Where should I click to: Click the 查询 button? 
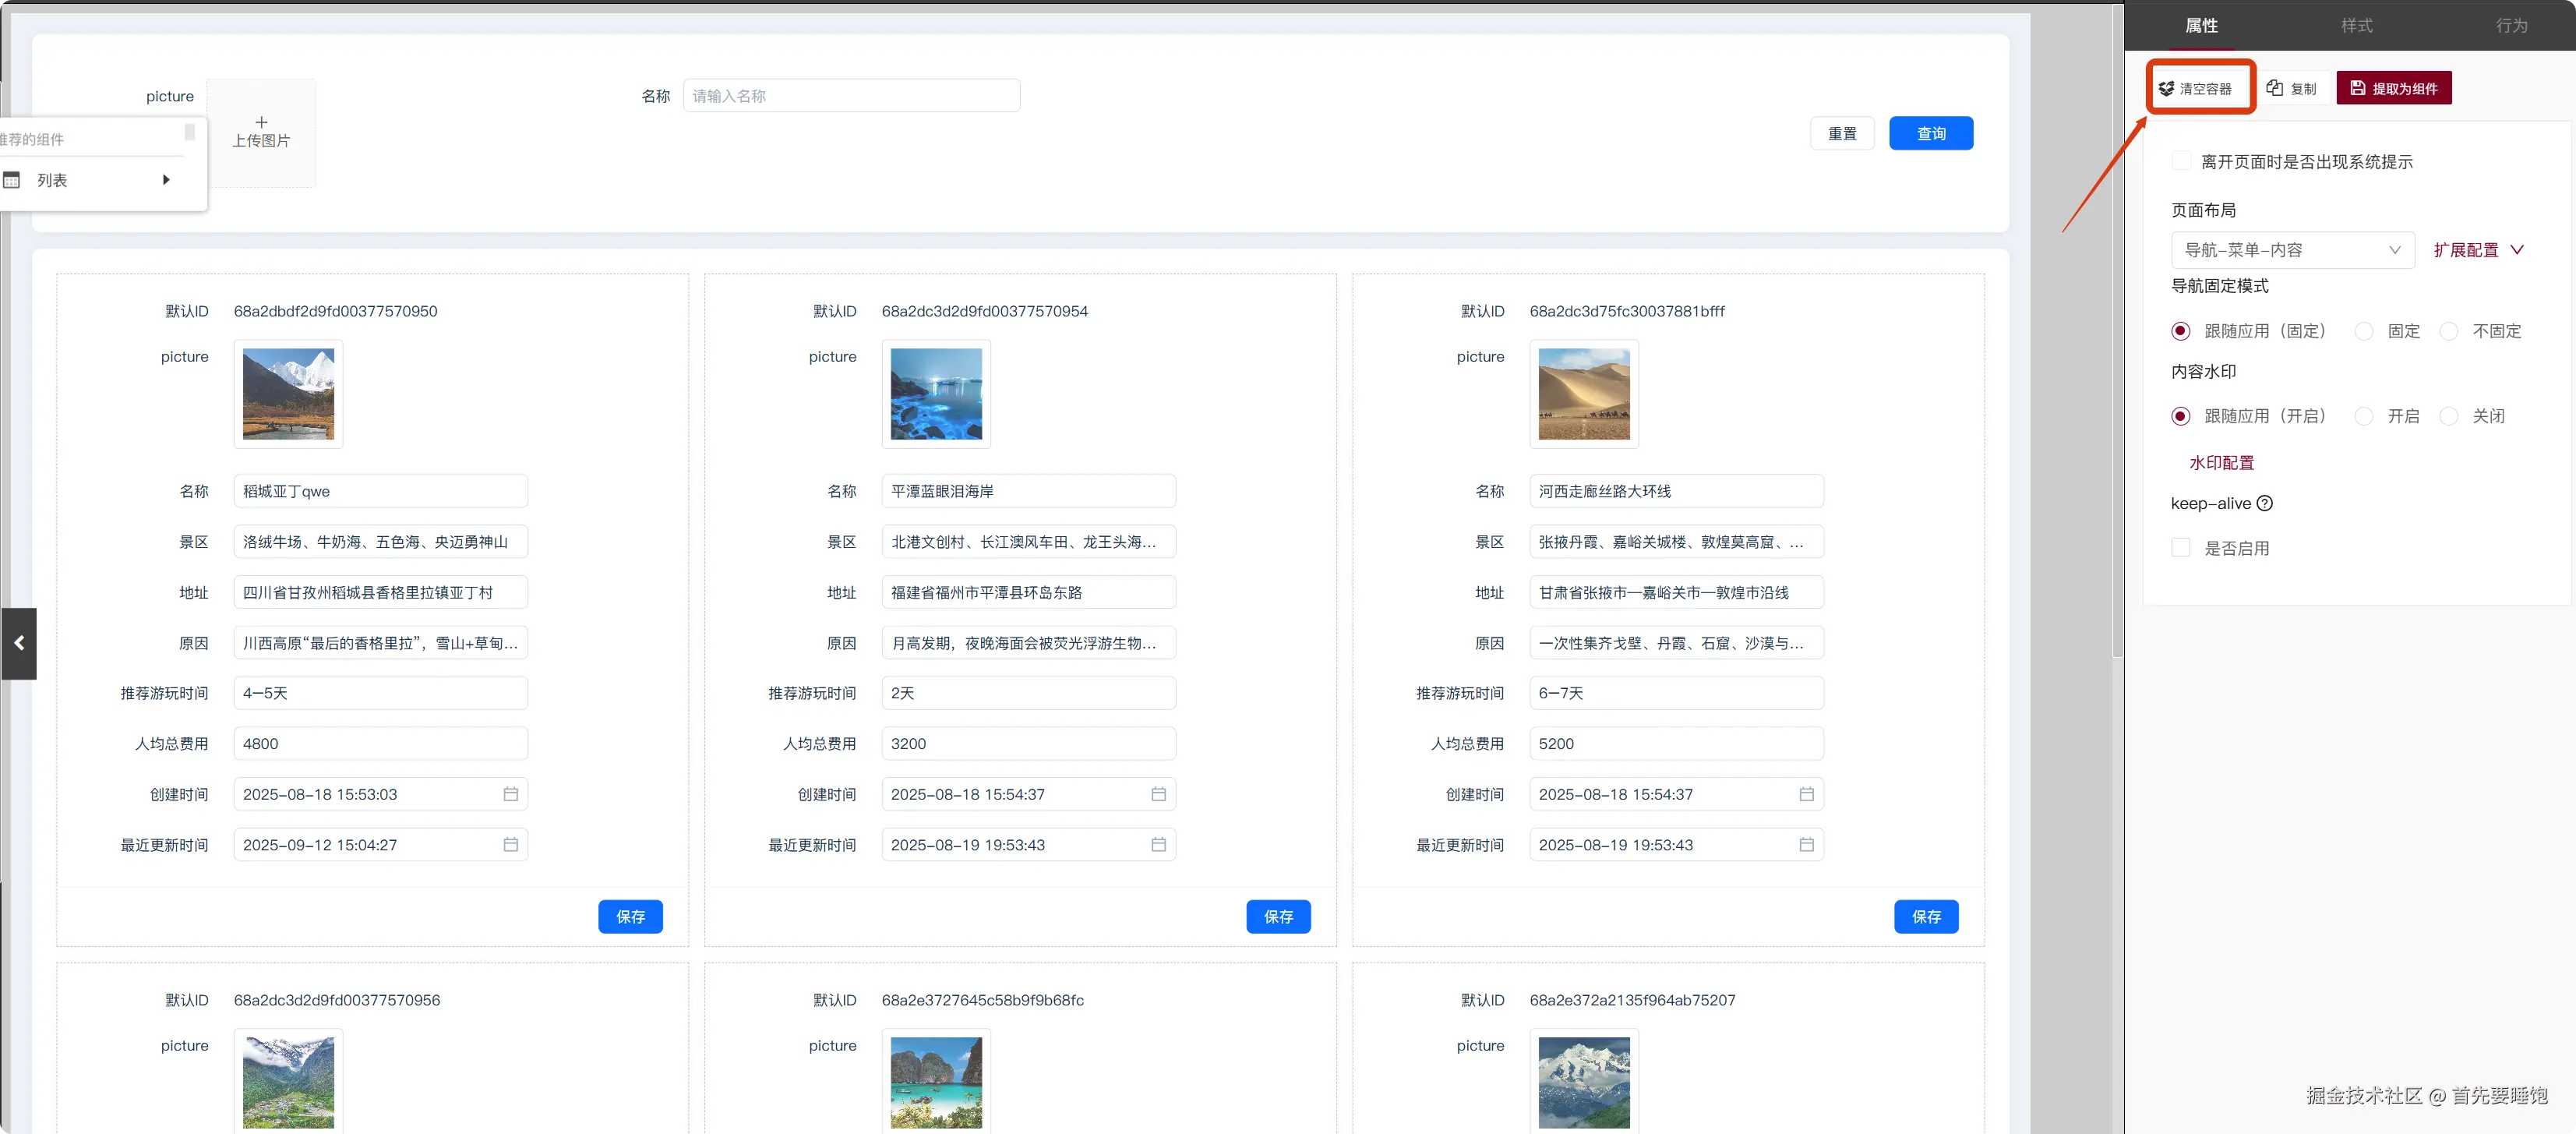pos(1931,134)
